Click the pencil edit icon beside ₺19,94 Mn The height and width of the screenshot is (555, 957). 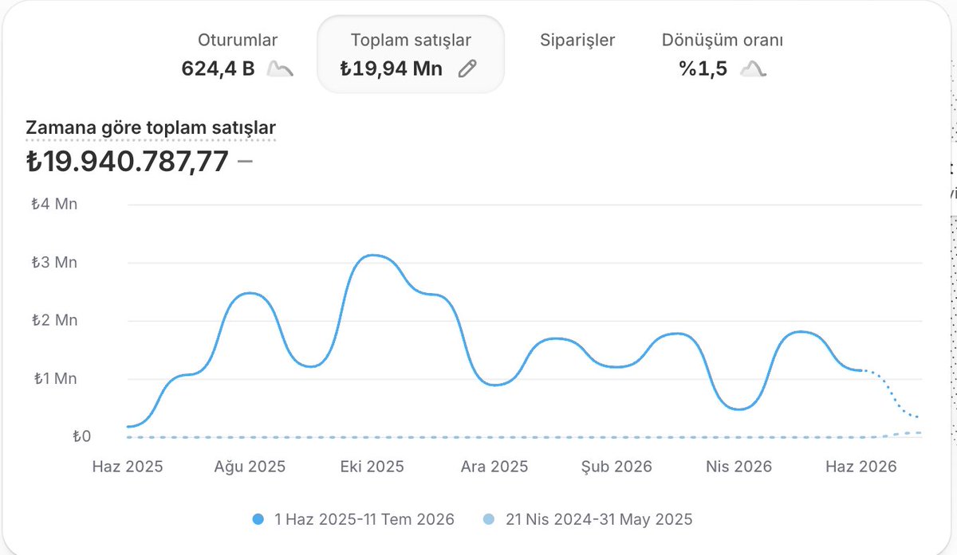click(x=467, y=69)
